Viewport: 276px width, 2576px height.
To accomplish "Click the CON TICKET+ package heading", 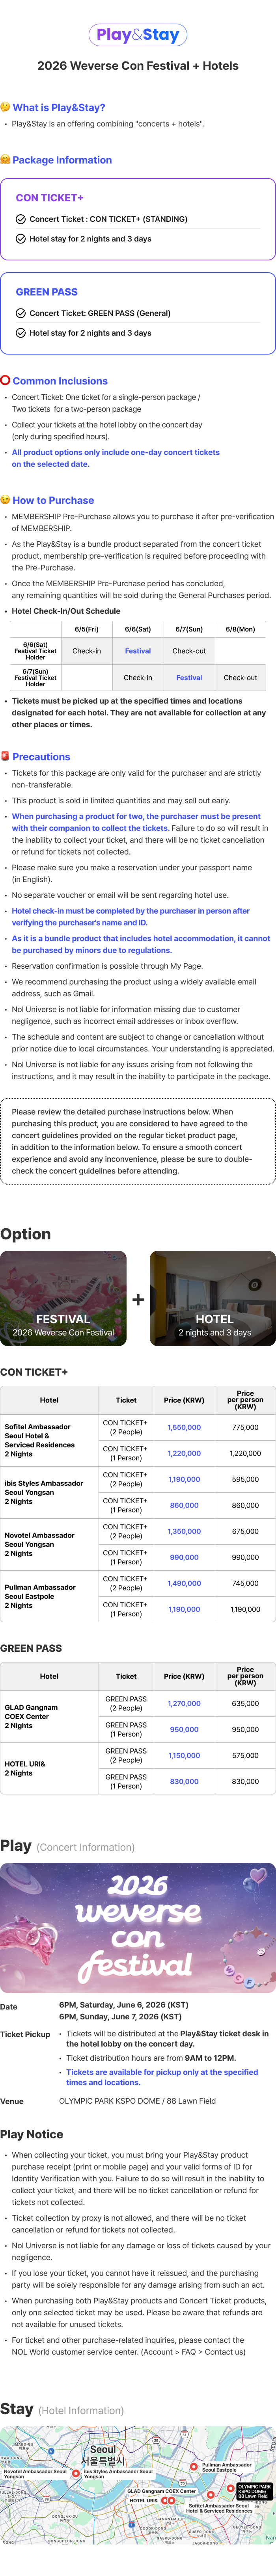I will pos(50,198).
